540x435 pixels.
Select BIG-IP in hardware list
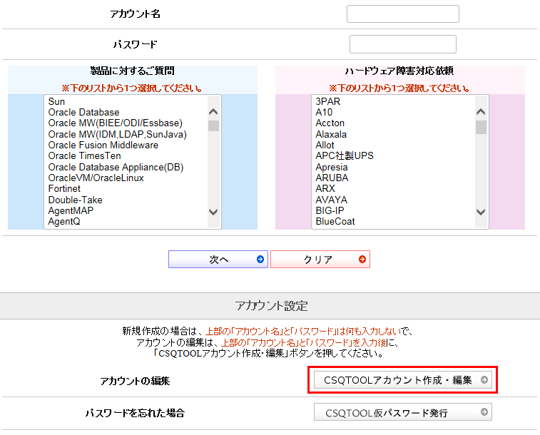coord(330,210)
